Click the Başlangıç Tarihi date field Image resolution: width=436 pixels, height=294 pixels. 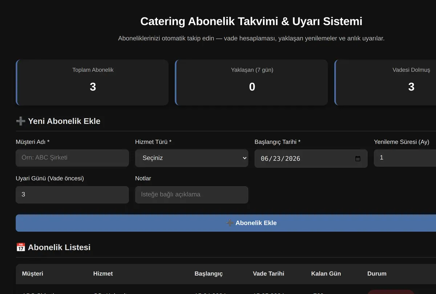311,159
